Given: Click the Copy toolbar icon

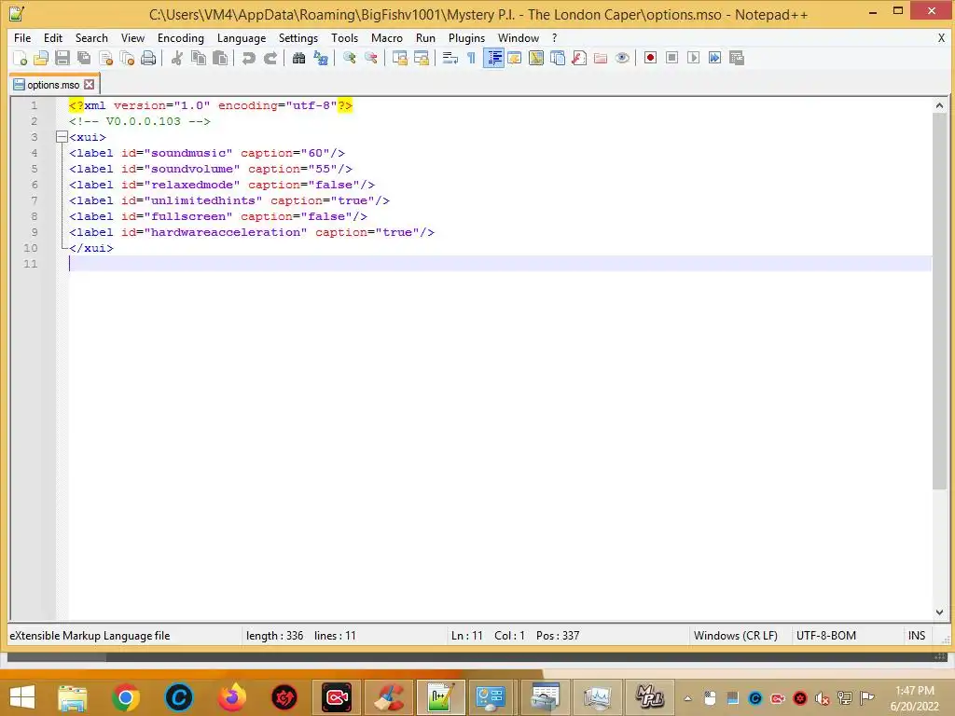Looking at the screenshot, I should pyautogui.click(x=199, y=58).
